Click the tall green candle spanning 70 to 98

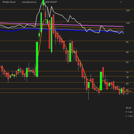pos(37,59)
